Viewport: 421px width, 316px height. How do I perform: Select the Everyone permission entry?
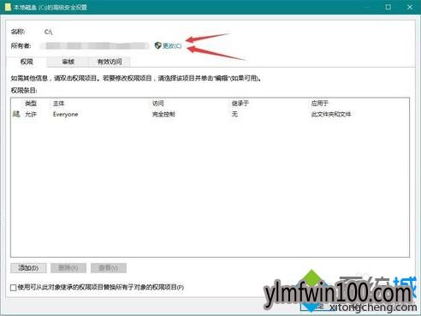210,114
